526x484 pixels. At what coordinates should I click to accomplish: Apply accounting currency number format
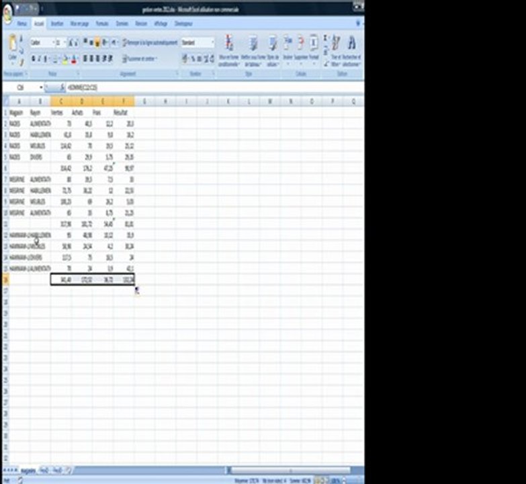tap(185, 58)
